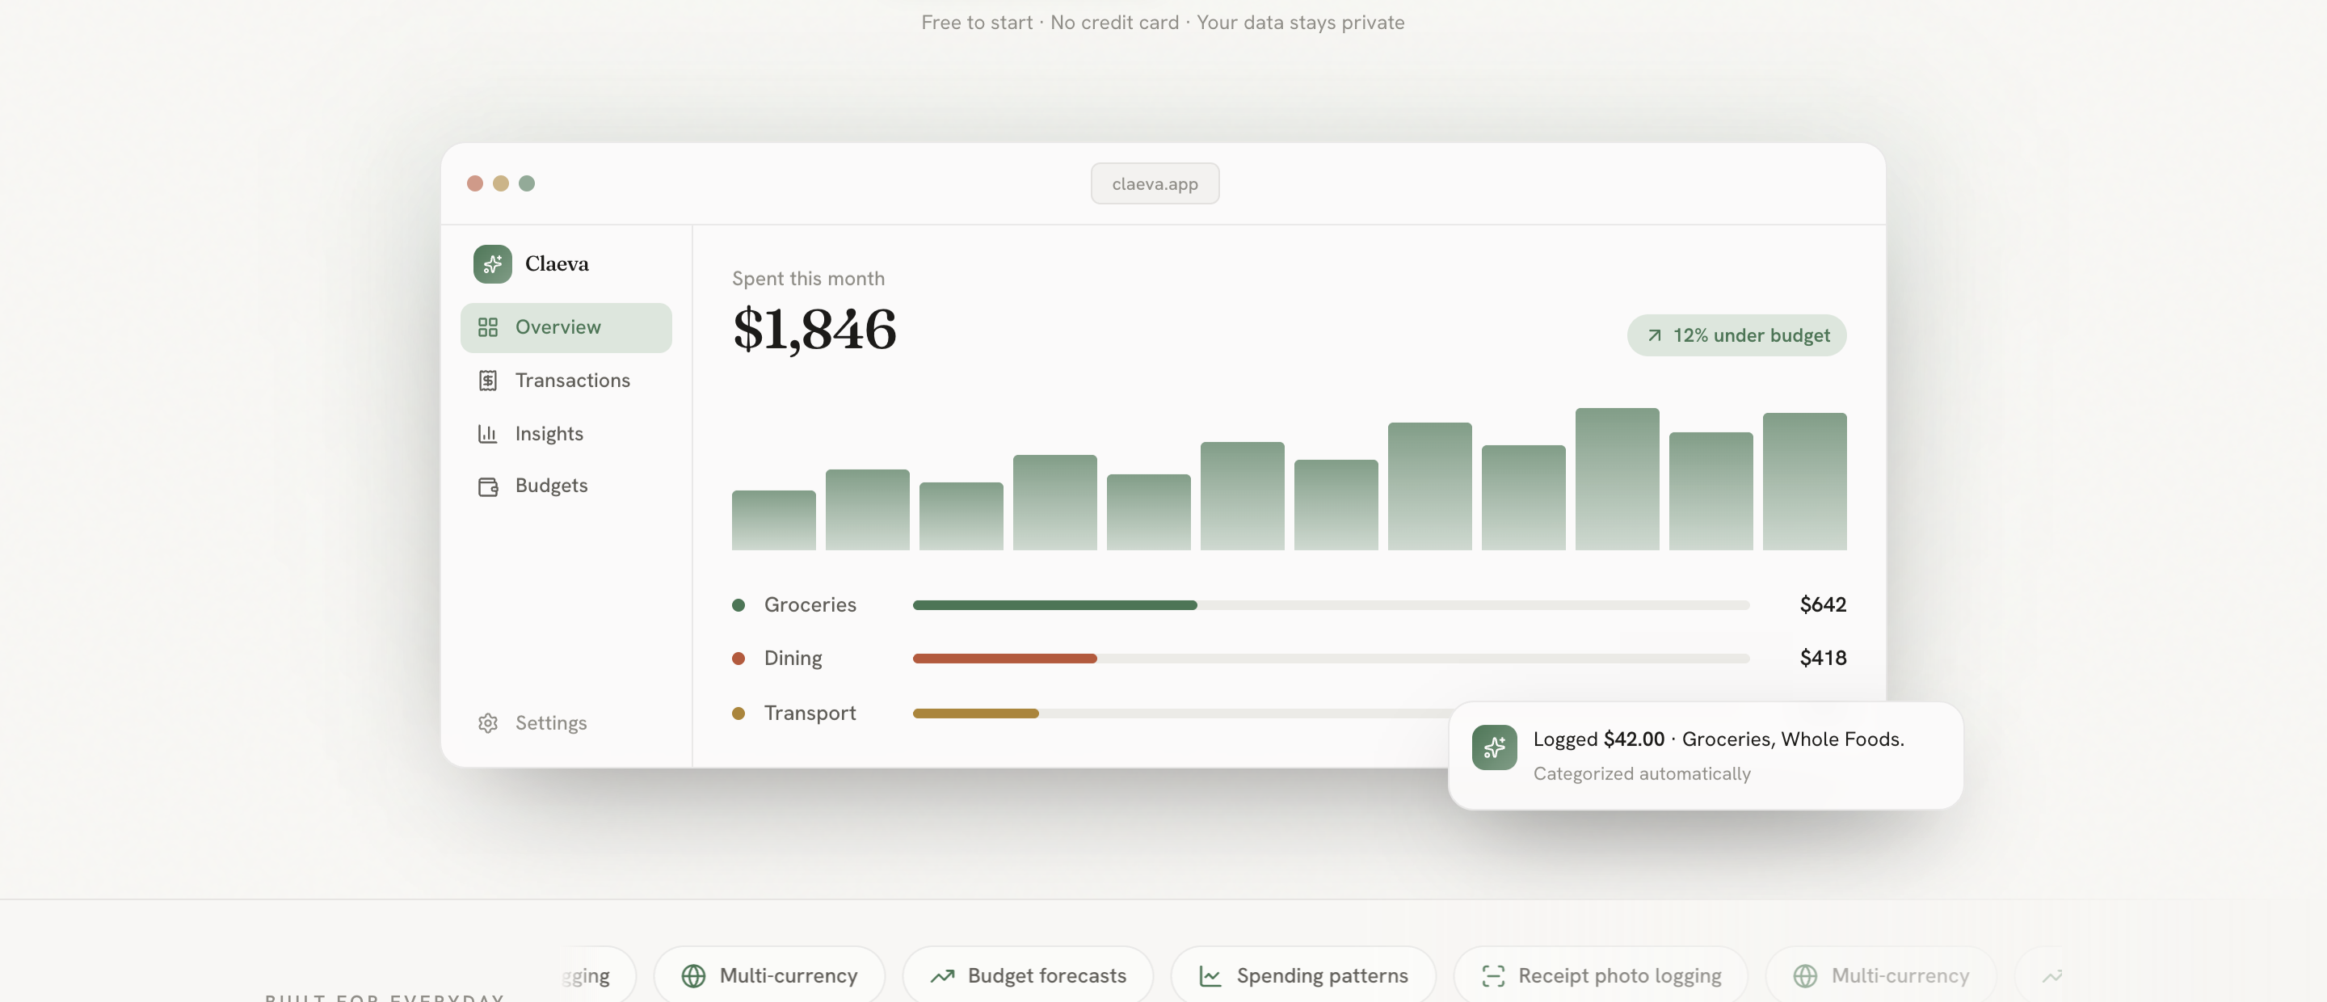Click the red window dot
Viewport: 2327px width, 1002px height.
(475, 183)
